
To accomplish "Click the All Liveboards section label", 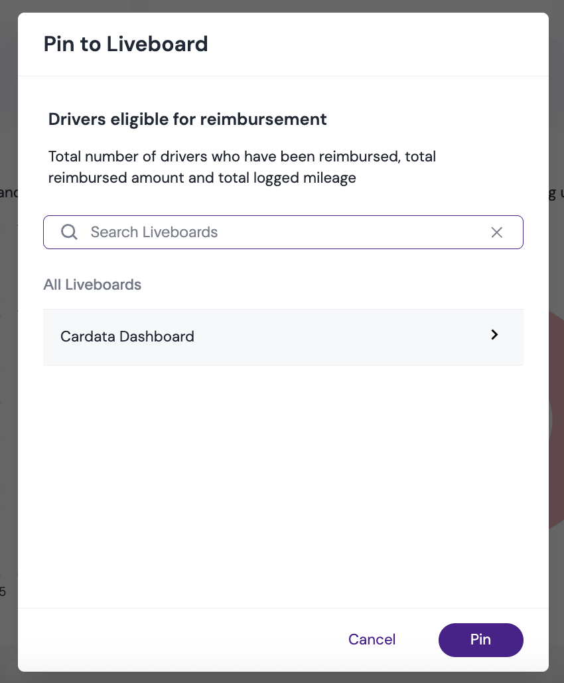I will (x=92, y=284).
